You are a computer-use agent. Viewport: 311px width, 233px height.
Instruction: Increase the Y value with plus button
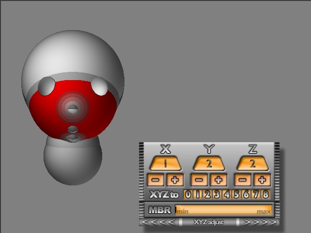(x=218, y=180)
